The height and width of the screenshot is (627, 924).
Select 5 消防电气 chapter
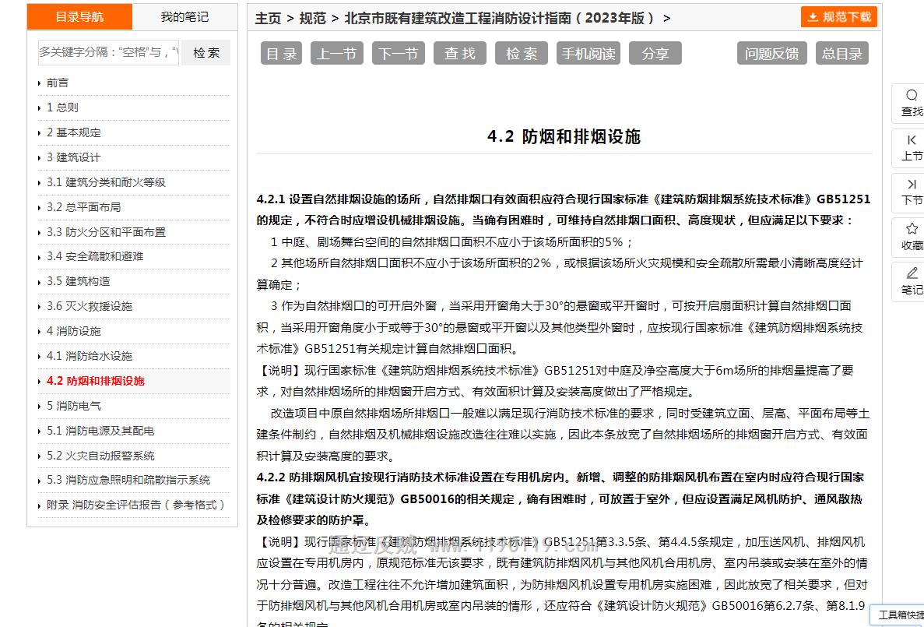[74, 406]
